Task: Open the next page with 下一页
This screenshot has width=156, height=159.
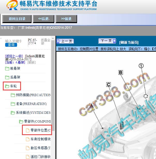Action: 107,41
